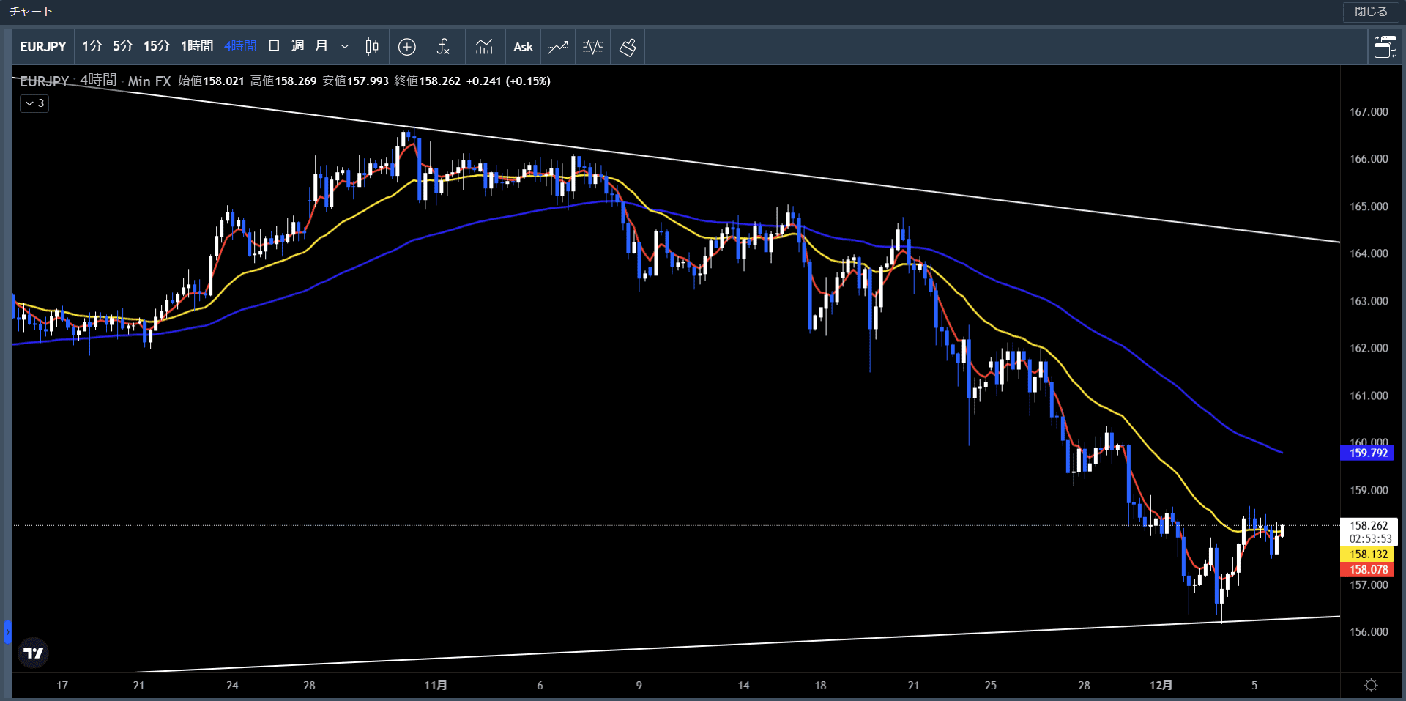This screenshot has width=1406, height=701.
Task: Click the 閉じる close button
Action: (x=1371, y=12)
